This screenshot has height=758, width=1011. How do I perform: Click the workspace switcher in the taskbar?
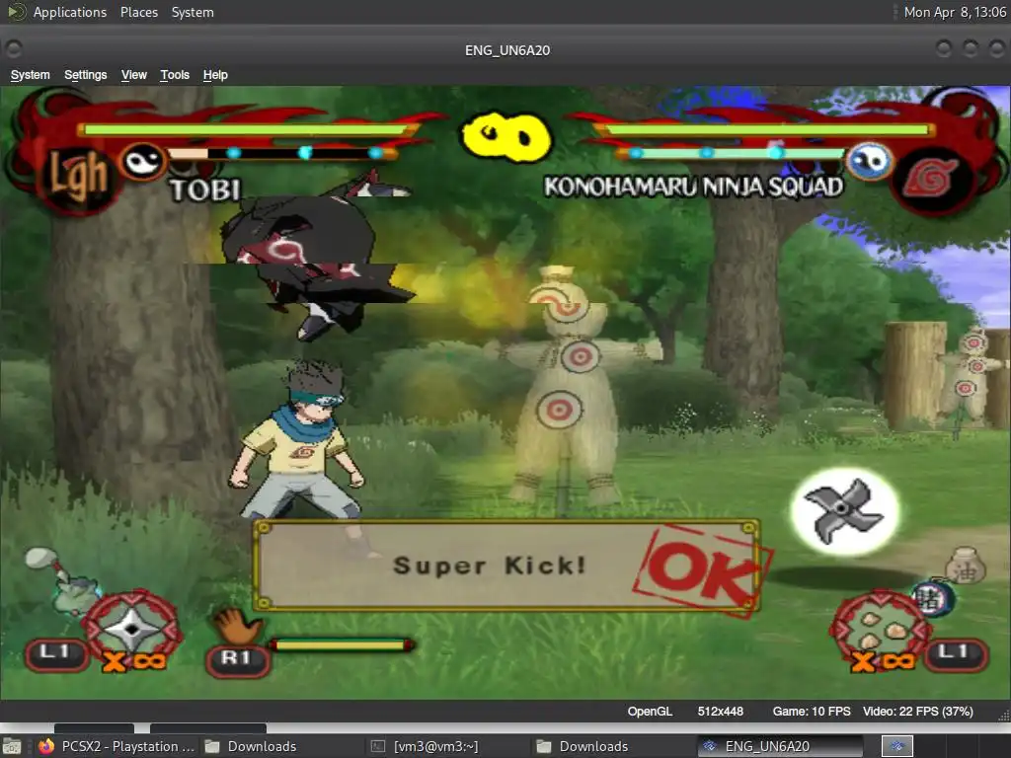click(x=896, y=746)
